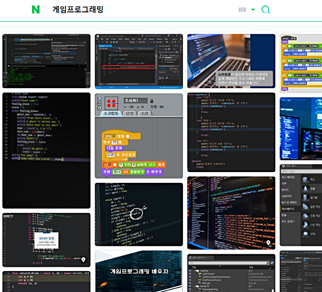Open the virtual keyboard icon in search bar
Screen dimensions: 322x292
(242, 10)
